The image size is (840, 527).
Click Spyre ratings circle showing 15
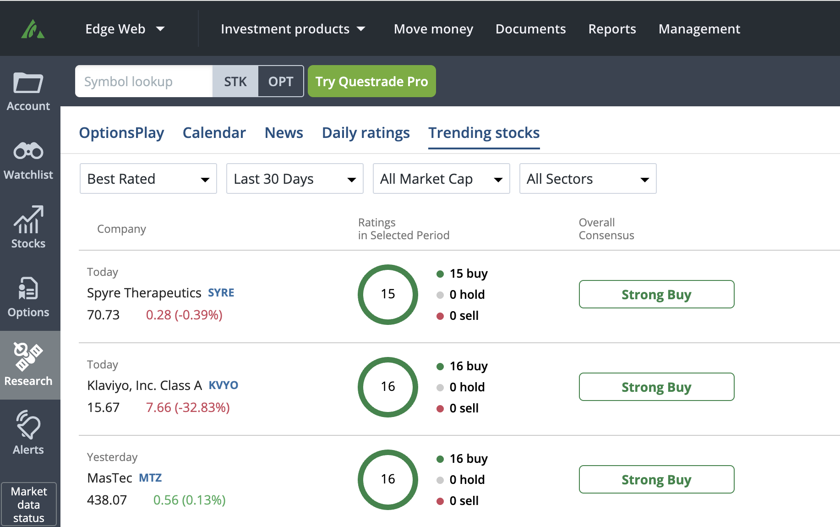(x=388, y=294)
